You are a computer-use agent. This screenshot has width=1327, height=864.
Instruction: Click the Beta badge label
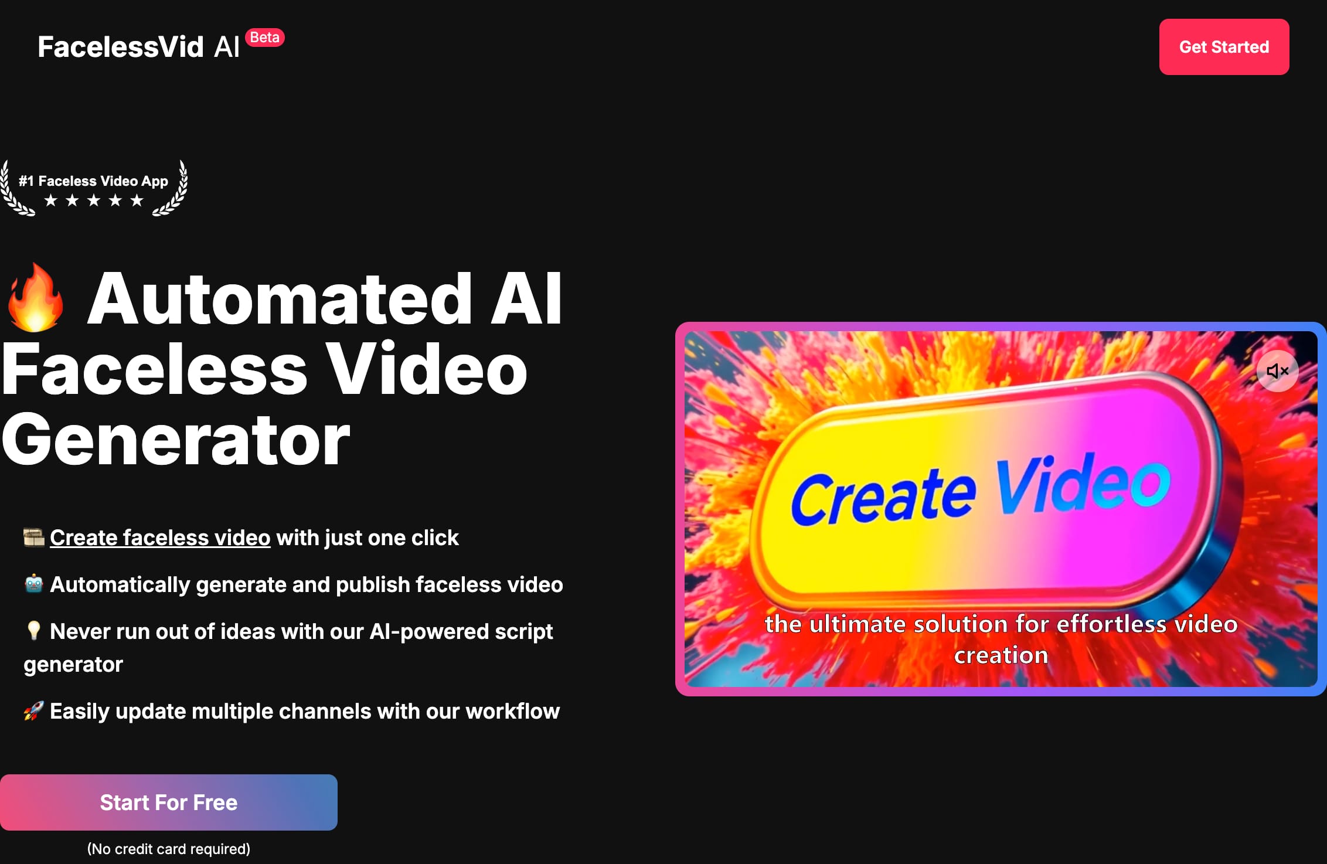[266, 37]
